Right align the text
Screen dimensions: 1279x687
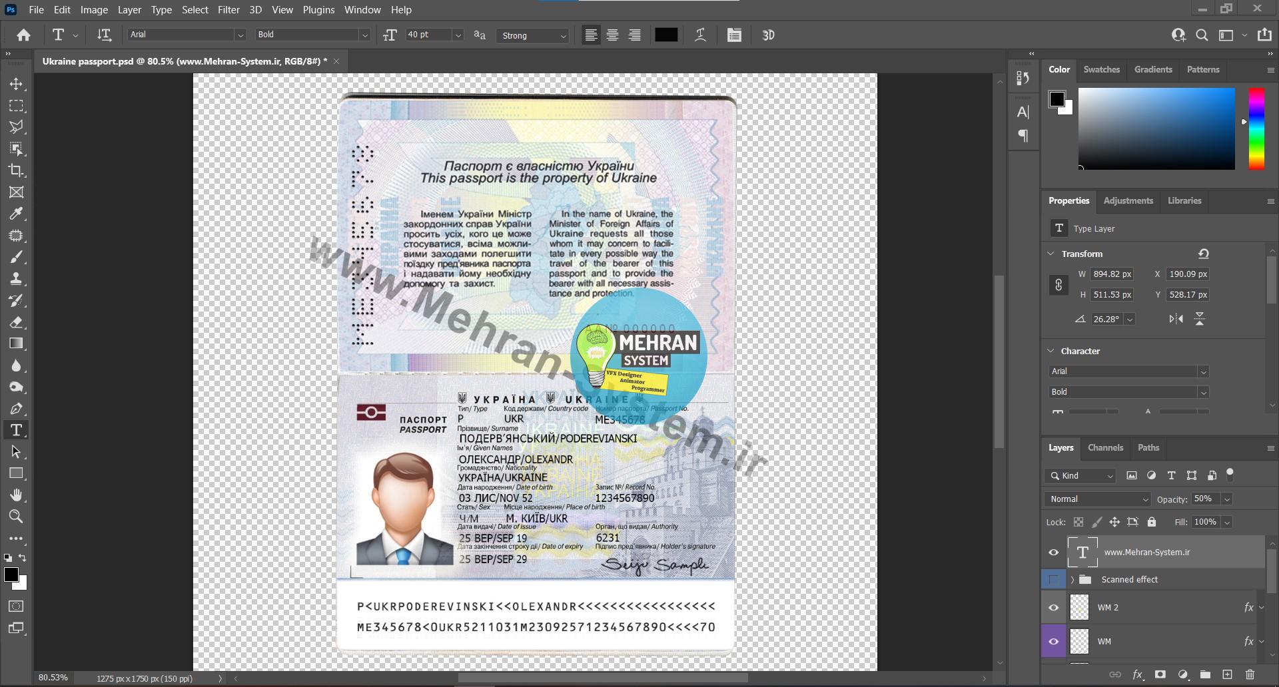tap(635, 35)
